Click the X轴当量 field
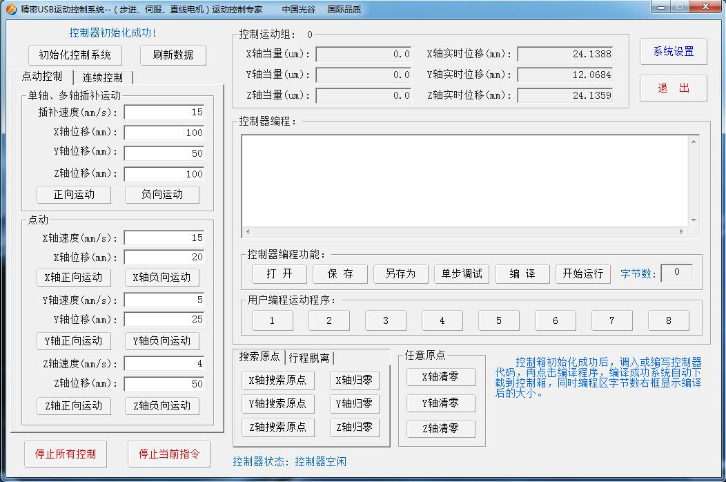Viewport: 726px width, 482px height. coord(364,55)
